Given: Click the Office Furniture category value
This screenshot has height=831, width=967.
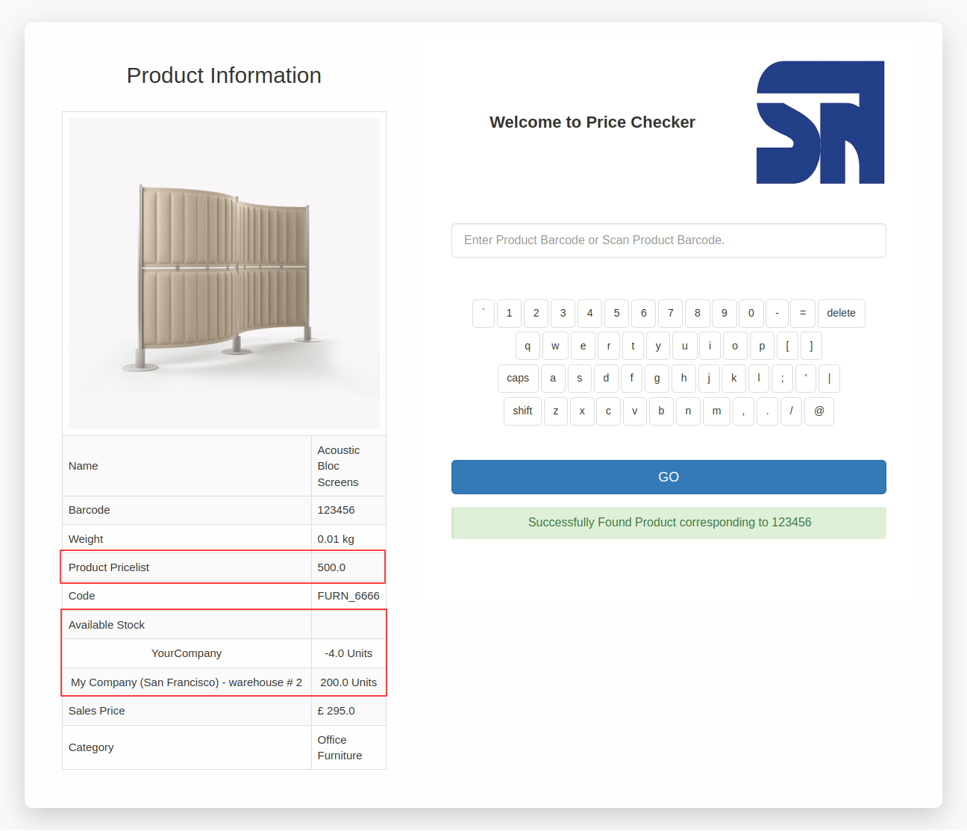Looking at the screenshot, I should [339, 747].
